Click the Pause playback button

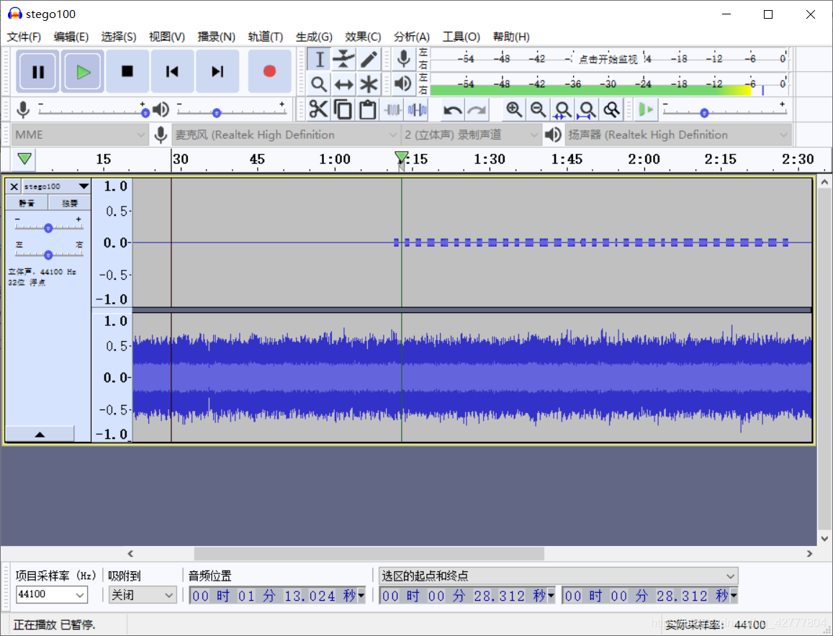(x=37, y=71)
